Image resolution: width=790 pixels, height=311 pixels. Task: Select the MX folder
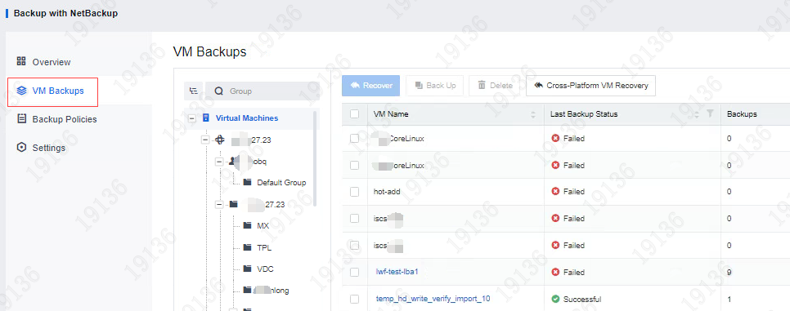tap(263, 225)
